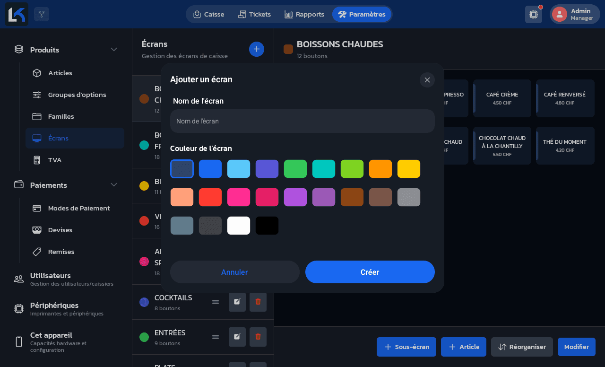
Task: Click the Modifier button
Action: pos(577,347)
